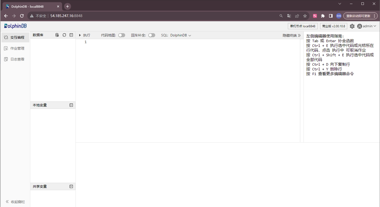Open the SQL DolphinDB dropdown
This screenshot has height=207, width=380.
pyautogui.click(x=180, y=35)
